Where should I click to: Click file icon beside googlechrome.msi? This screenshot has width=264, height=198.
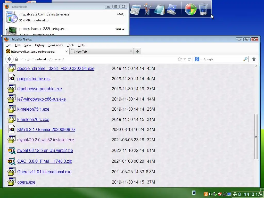(12, 78)
